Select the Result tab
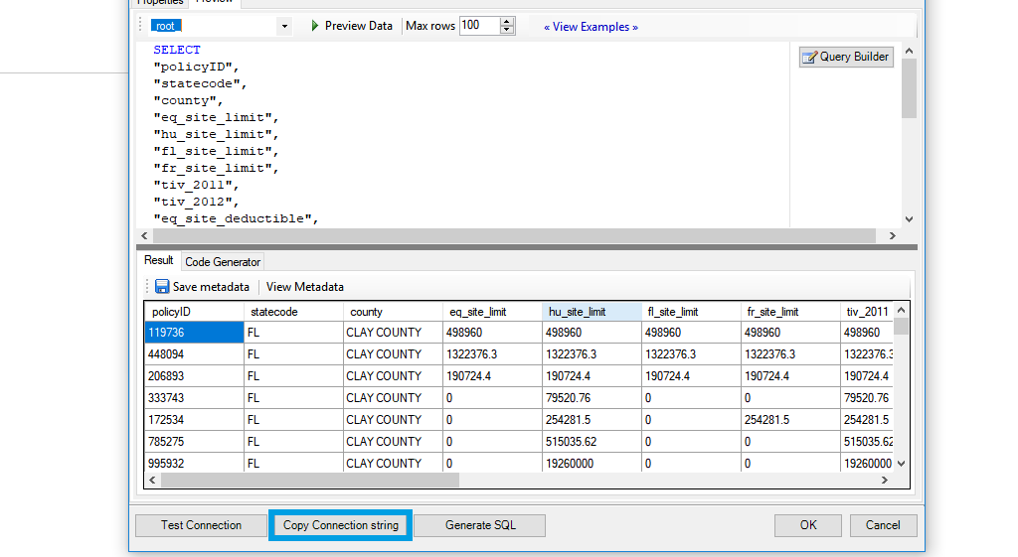1018x557 pixels. pyautogui.click(x=159, y=260)
